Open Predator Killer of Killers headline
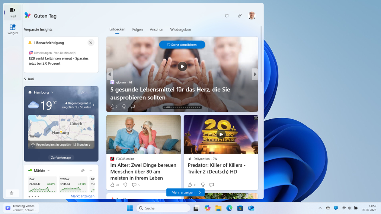381x214 pixels. [x=217, y=168]
